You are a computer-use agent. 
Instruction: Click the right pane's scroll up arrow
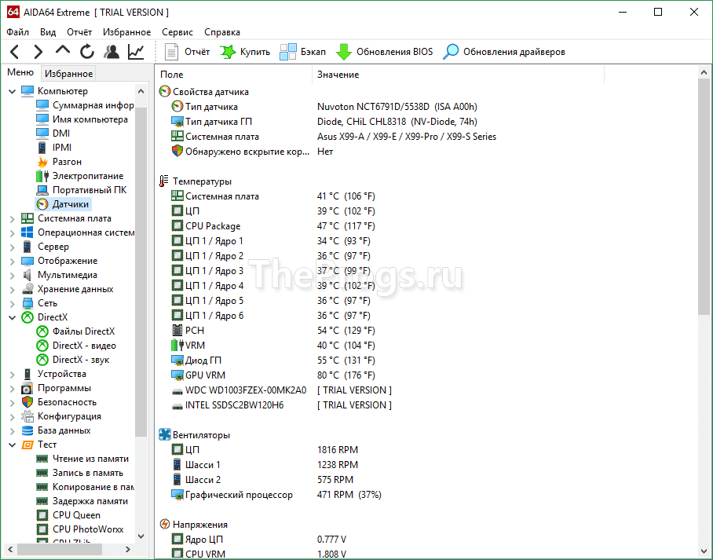click(x=704, y=72)
